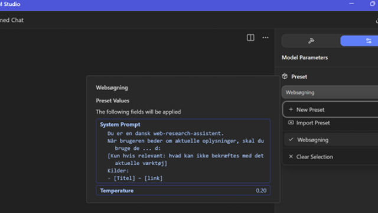Choose Import Preset
Image resolution: width=378 pixels, height=213 pixels.
coord(331,123)
